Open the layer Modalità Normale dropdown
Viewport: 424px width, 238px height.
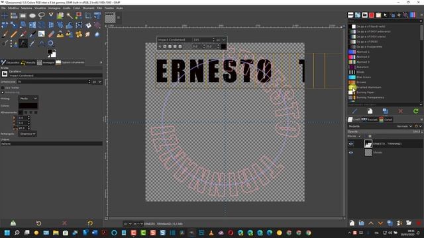pos(404,126)
